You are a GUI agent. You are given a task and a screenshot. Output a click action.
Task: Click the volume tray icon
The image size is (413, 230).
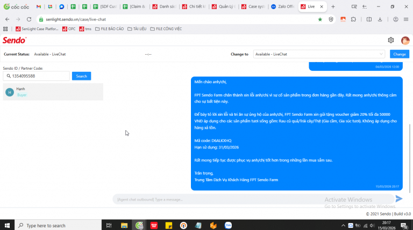[x=372, y=225]
